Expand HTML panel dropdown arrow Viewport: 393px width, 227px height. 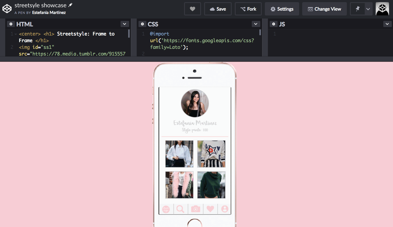(x=125, y=24)
